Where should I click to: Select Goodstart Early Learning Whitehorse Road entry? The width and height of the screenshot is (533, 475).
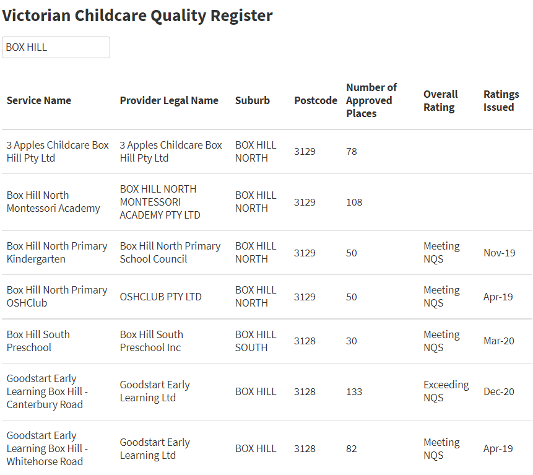point(47,448)
